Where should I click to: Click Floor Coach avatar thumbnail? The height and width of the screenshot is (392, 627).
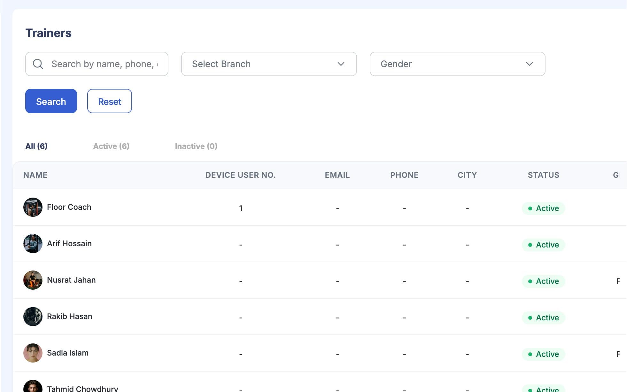[x=33, y=207]
